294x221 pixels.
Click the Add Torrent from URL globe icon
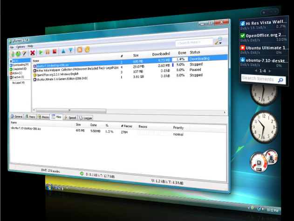[x=18, y=54]
